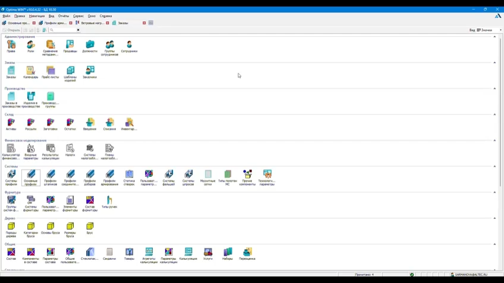Open the Остатки icon

70,124
